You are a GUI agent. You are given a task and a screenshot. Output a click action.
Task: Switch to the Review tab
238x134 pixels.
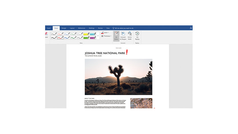point(100,28)
